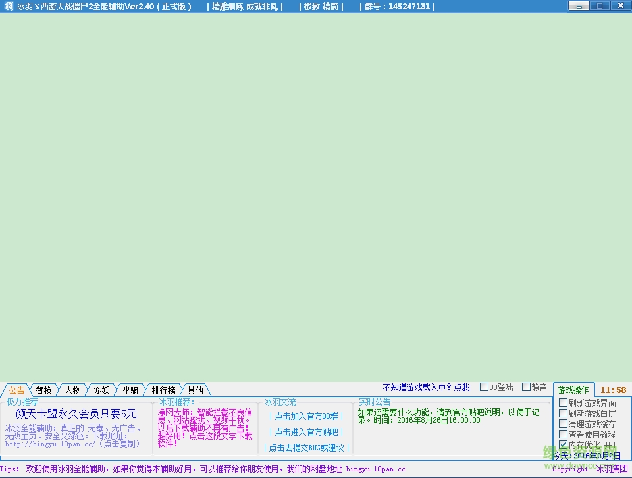The image size is (632, 478).
Task: Switch to the 坐骑 tab
Action: (131, 389)
